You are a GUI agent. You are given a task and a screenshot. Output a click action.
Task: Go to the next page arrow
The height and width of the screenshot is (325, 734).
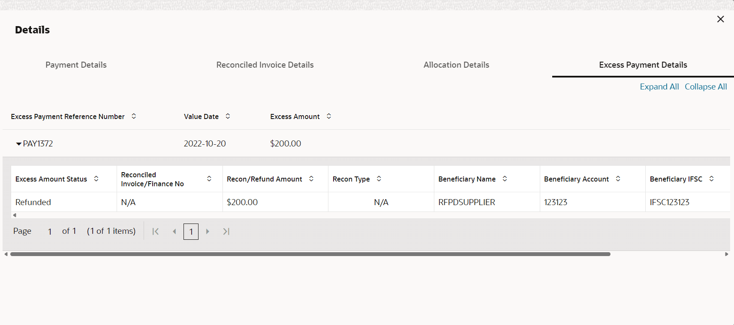pos(208,231)
